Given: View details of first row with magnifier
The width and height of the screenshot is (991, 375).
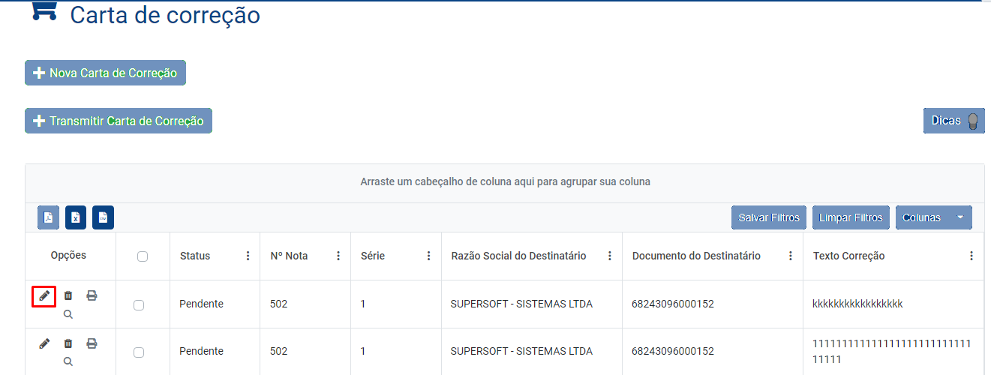Looking at the screenshot, I should click(x=68, y=314).
